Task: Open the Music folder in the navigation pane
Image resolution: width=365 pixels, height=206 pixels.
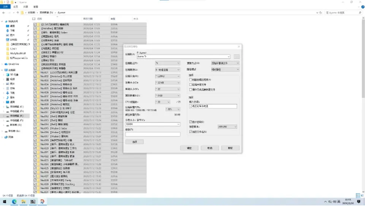Action: click(12, 97)
